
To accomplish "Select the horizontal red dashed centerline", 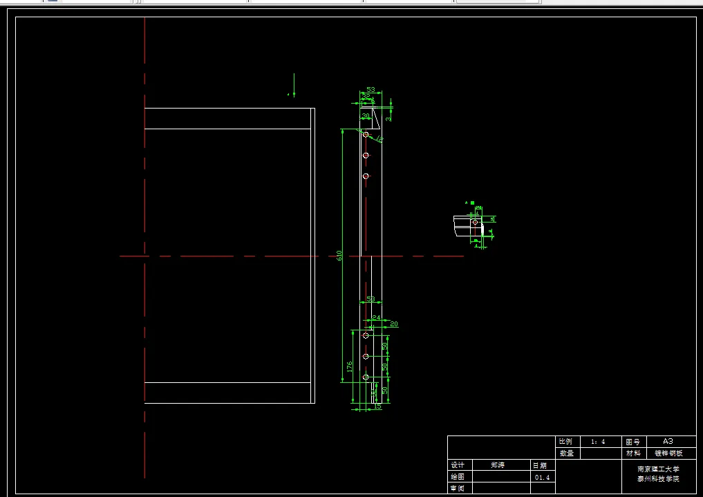I will (x=292, y=256).
